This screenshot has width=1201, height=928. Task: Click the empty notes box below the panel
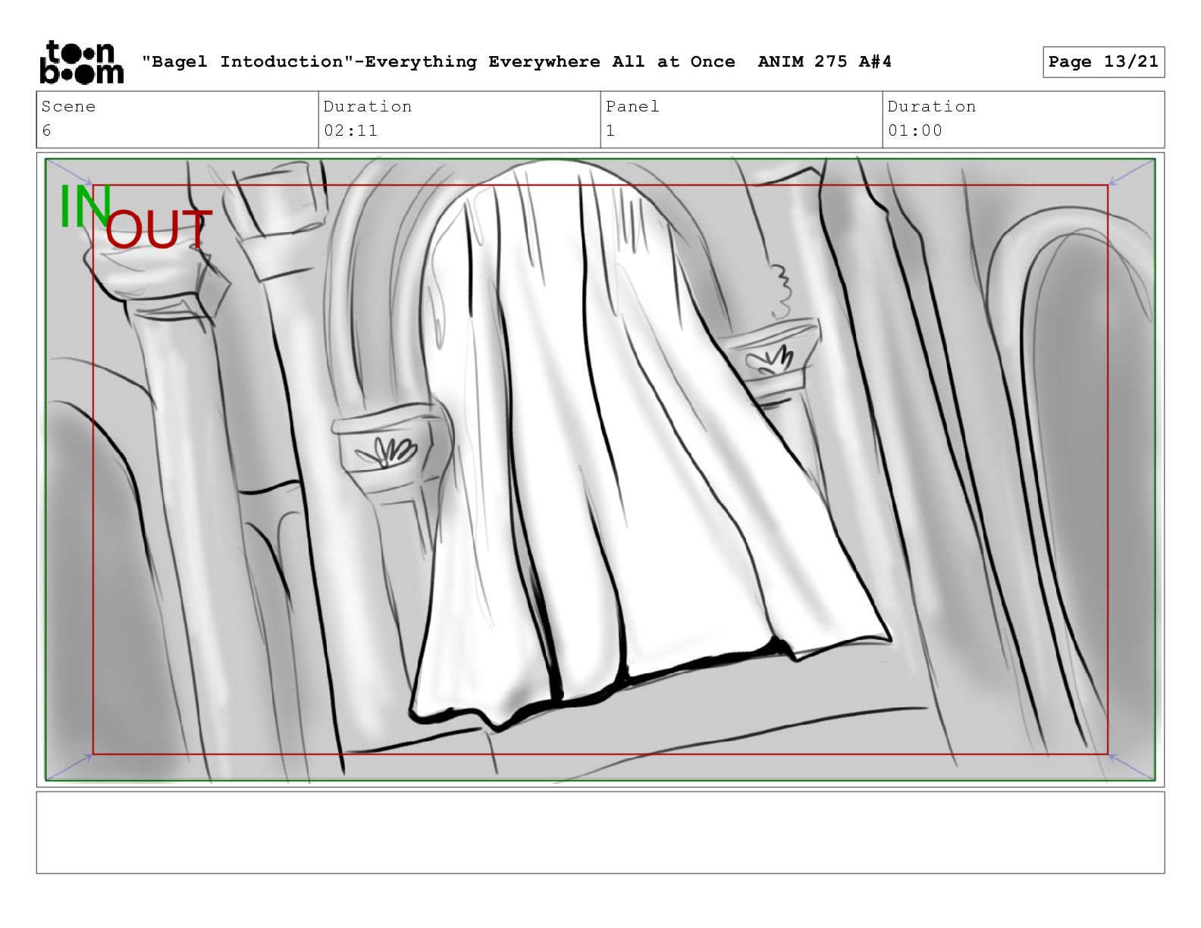pos(600,832)
